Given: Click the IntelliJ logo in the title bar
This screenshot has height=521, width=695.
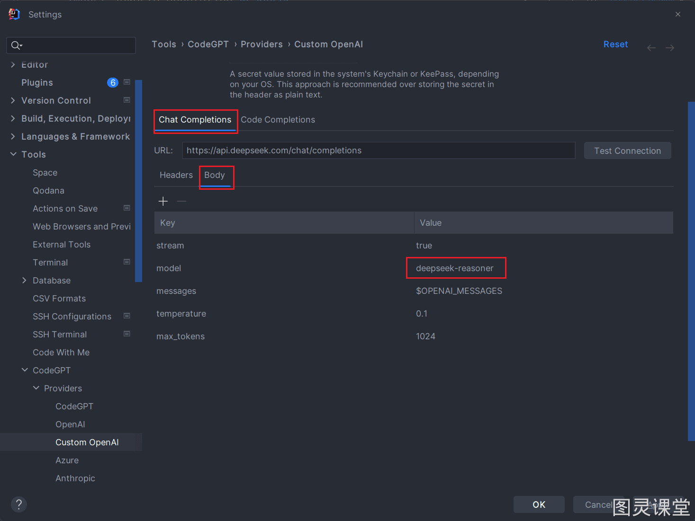Looking at the screenshot, I should [x=14, y=14].
